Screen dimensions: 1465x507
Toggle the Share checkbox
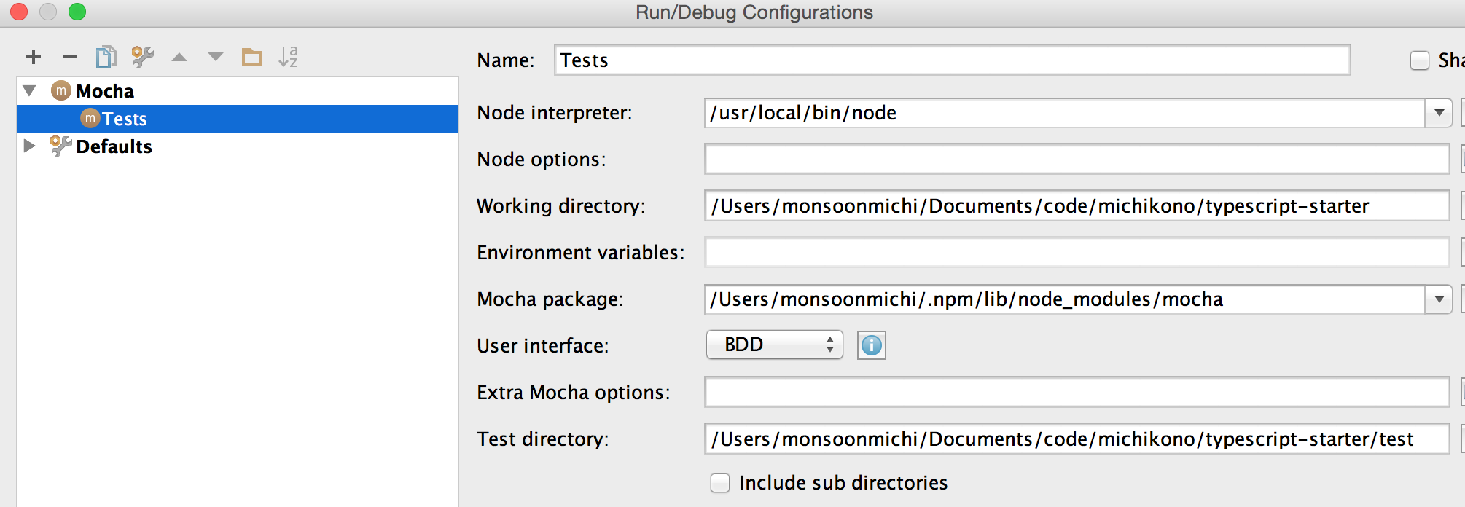(x=1420, y=60)
